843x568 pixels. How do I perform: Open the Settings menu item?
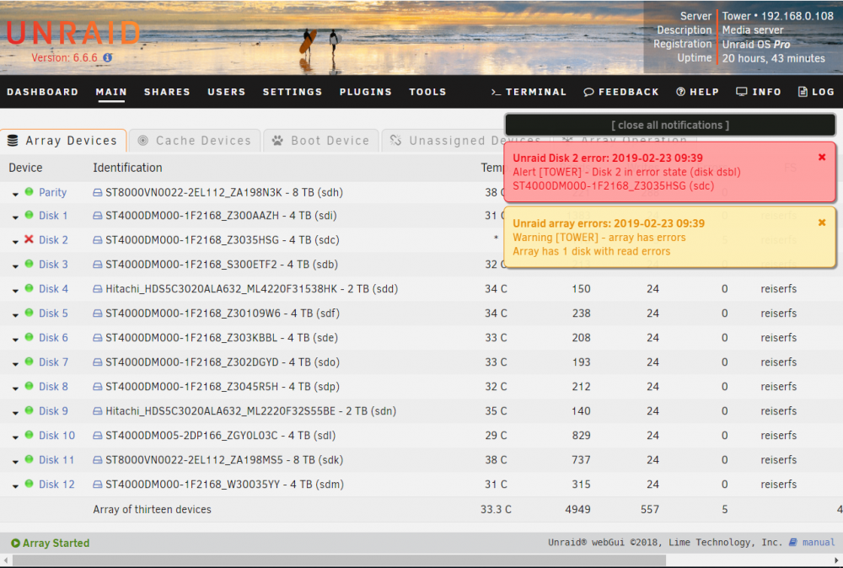[x=293, y=92]
